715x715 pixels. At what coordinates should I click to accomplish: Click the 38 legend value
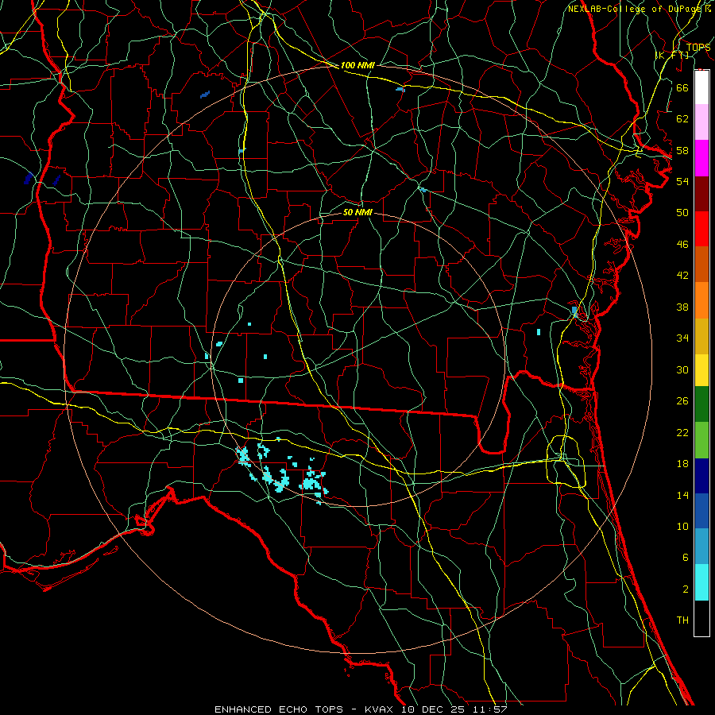682,307
